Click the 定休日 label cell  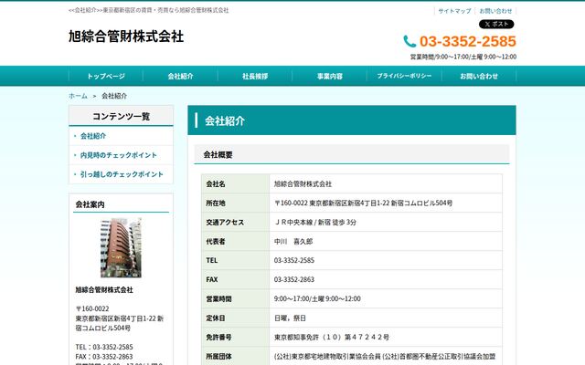coord(236,318)
